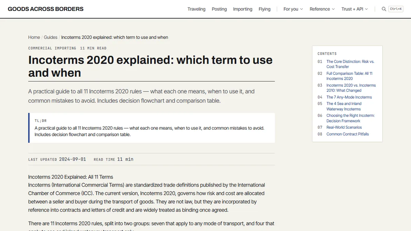Go to the Home breadcrumb
The image size is (411, 231).
[34, 37]
